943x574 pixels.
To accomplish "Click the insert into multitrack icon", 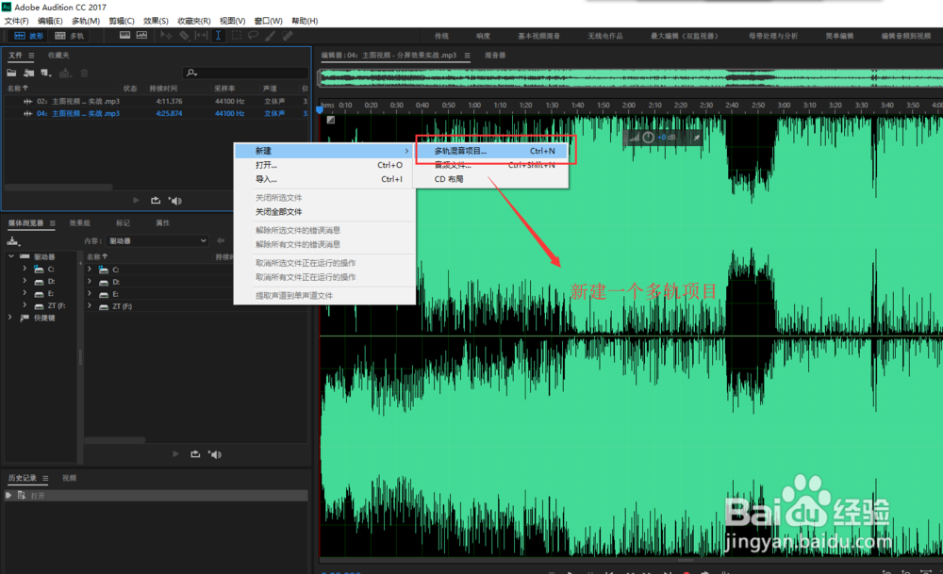I will (x=65, y=73).
